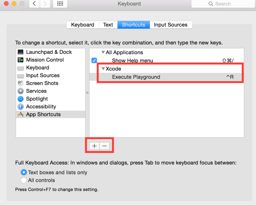Screen dimensions: 256x205
Task: Collapse the All Applications group
Action: pos(103,52)
